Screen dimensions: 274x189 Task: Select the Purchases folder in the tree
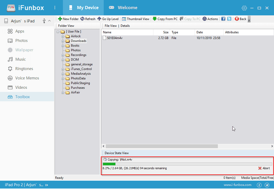78,88
